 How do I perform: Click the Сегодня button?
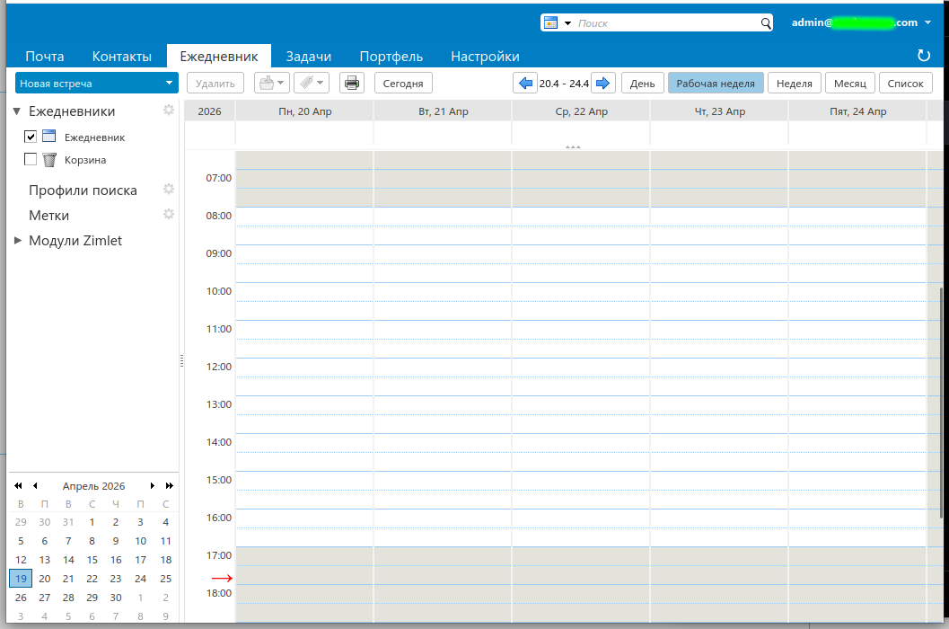click(x=403, y=84)
